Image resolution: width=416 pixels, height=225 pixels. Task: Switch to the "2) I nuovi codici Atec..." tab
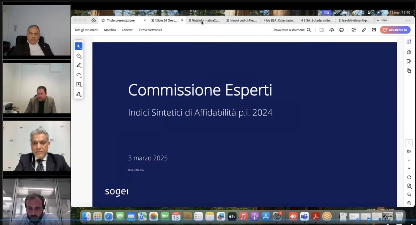click(241, 20)
